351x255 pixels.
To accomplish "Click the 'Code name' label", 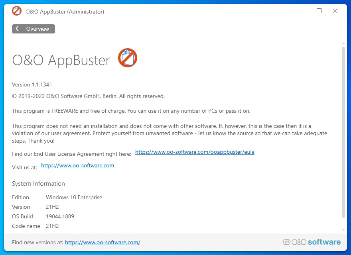I will (26, 226).
